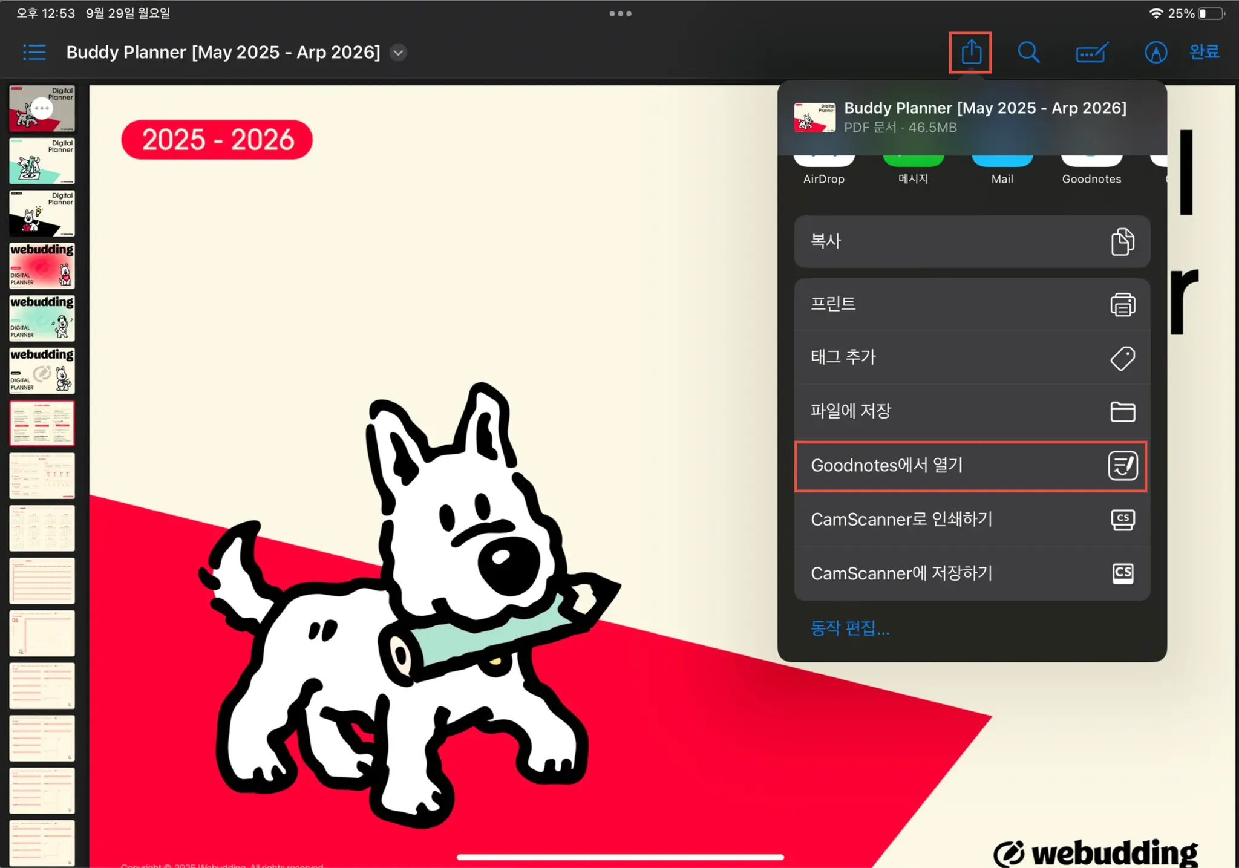Open the search magnifier icon
The width and height of the screenshot is (1239, 868).
(x=1028, y=53)
